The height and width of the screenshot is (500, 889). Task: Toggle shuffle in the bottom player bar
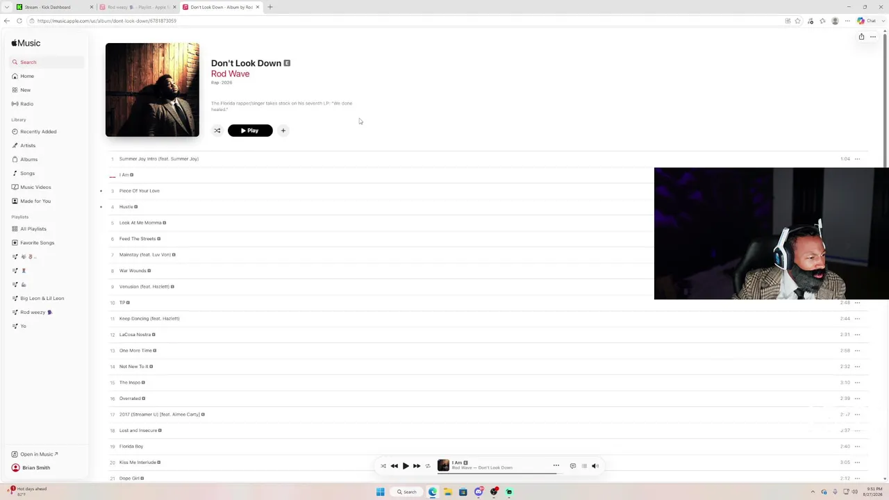pyautogui.click(x=383, y=466)
